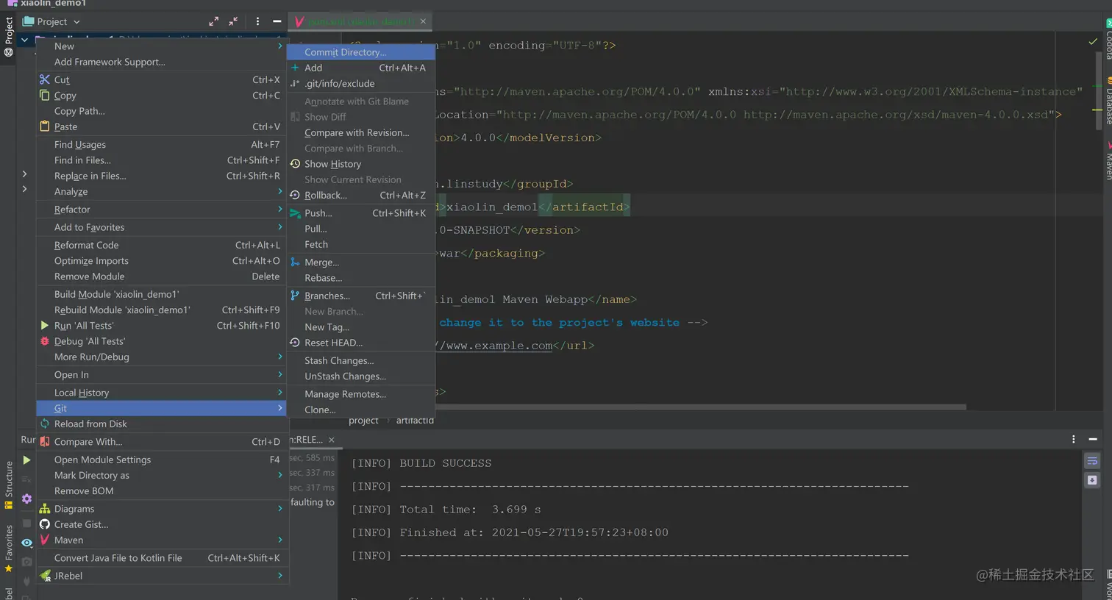The height and width of the screenshot is (600, 1112).
Task: Toggle the eye icon in Run panel
Action: (x=26, y=543)
